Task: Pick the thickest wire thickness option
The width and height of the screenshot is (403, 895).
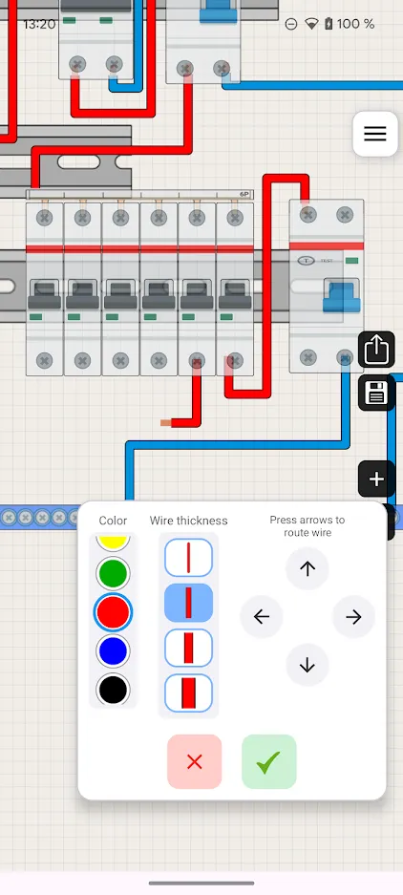Action: click(x=188, y=693)
